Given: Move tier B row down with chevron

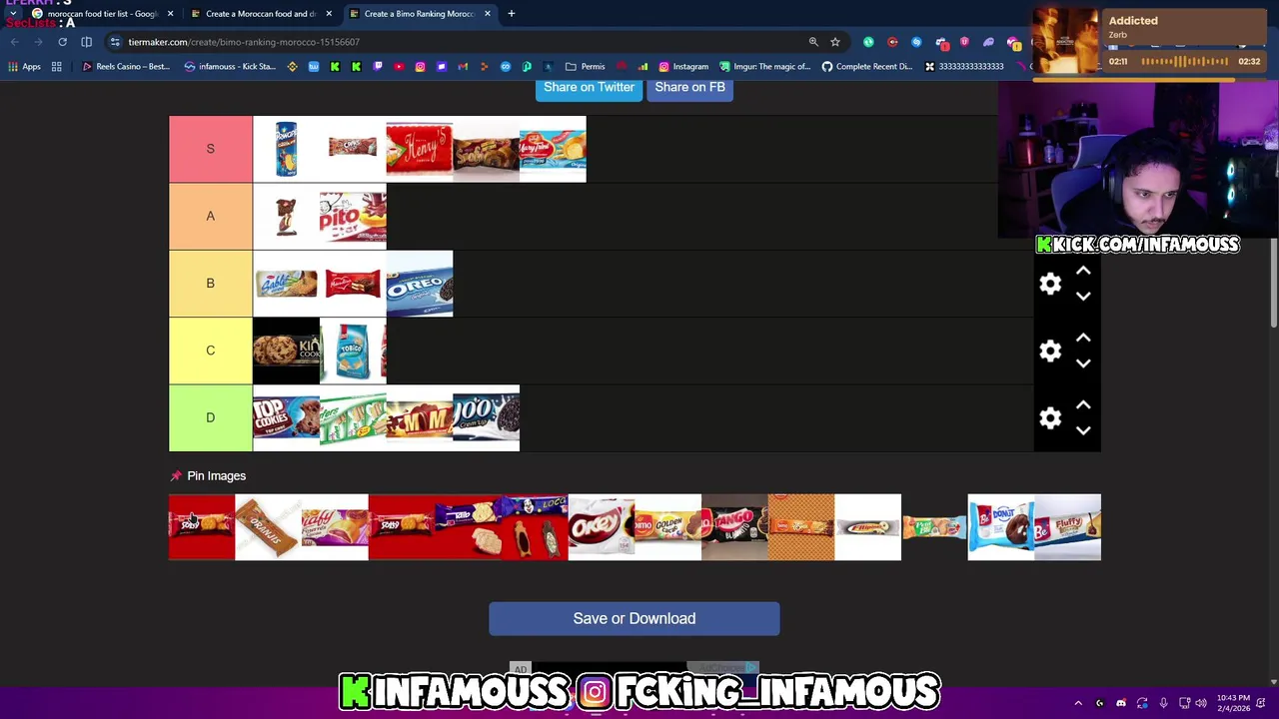Looking at the screenshot, I should click(x=1083, y=296).
